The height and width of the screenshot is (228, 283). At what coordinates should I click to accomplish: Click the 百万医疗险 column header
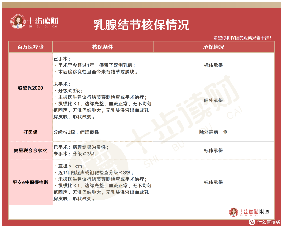[30, 47]
